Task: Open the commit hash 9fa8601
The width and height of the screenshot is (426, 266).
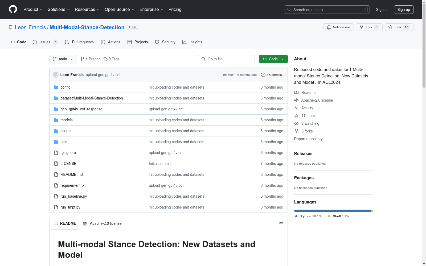Action: (229, 75)
